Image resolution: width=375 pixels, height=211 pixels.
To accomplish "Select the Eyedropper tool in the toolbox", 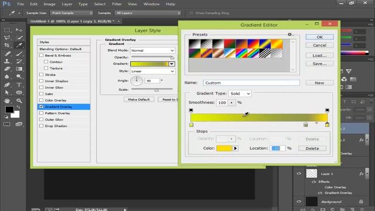I will coord(19,45).
